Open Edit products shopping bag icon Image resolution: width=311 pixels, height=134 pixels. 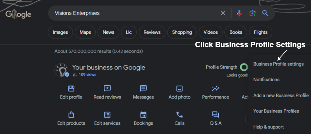[x=71, y=115]
